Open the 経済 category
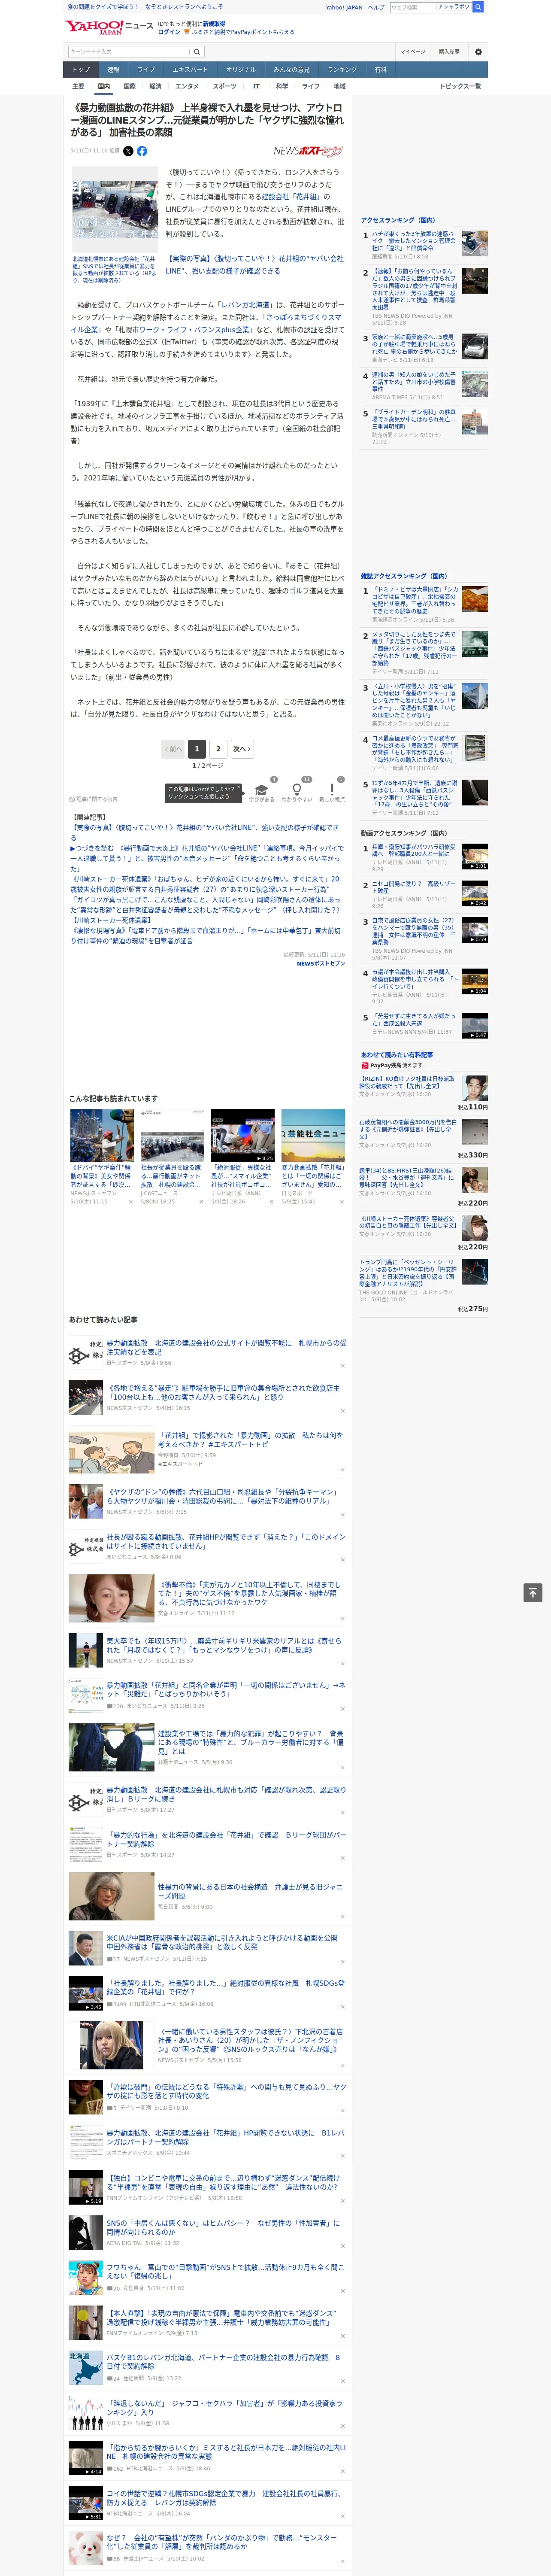The height and width of the screenshot is (2576, 551). click(x=155, y=86)
